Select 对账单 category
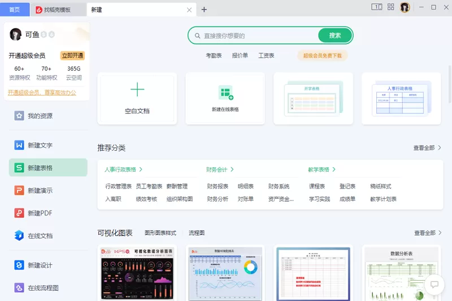This screenshot has width=452, height=301. click(x=246, y=199)
